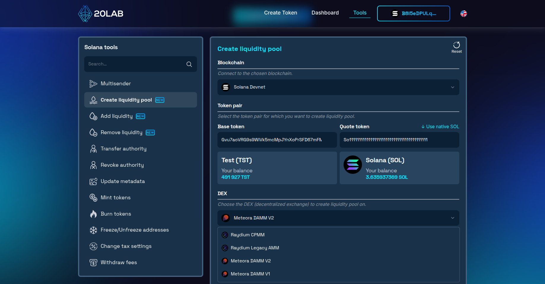Click the Quote token address field

tap(399, 140)
